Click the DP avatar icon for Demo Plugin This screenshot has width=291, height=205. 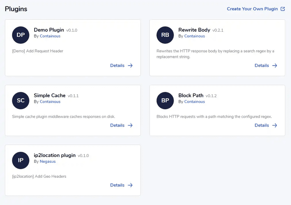(x=21, y=35)
